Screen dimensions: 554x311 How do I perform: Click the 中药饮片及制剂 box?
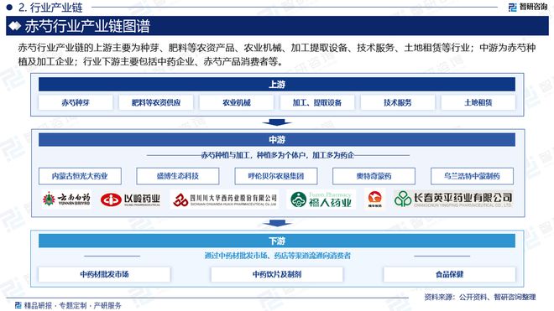point(277,274)
